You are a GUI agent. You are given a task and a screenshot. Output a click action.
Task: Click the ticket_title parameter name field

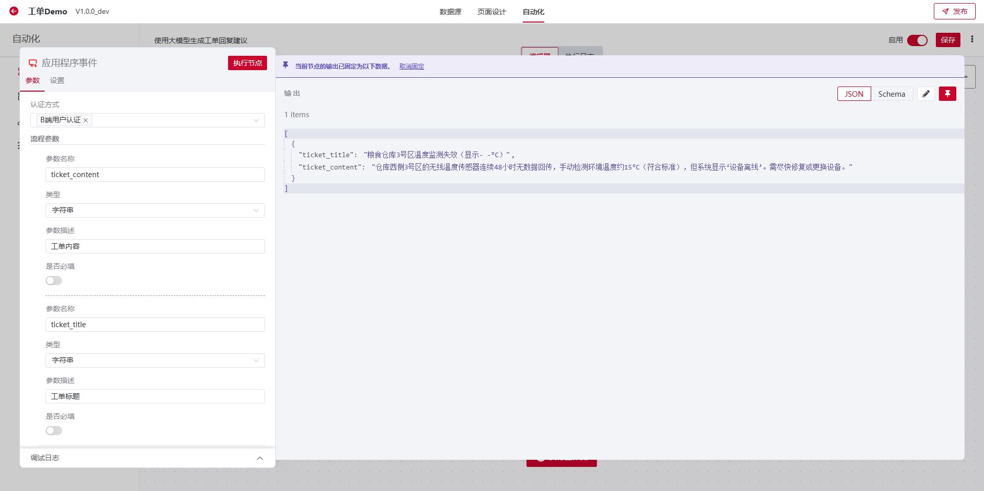pyautogui.click(x=155, y=325)
